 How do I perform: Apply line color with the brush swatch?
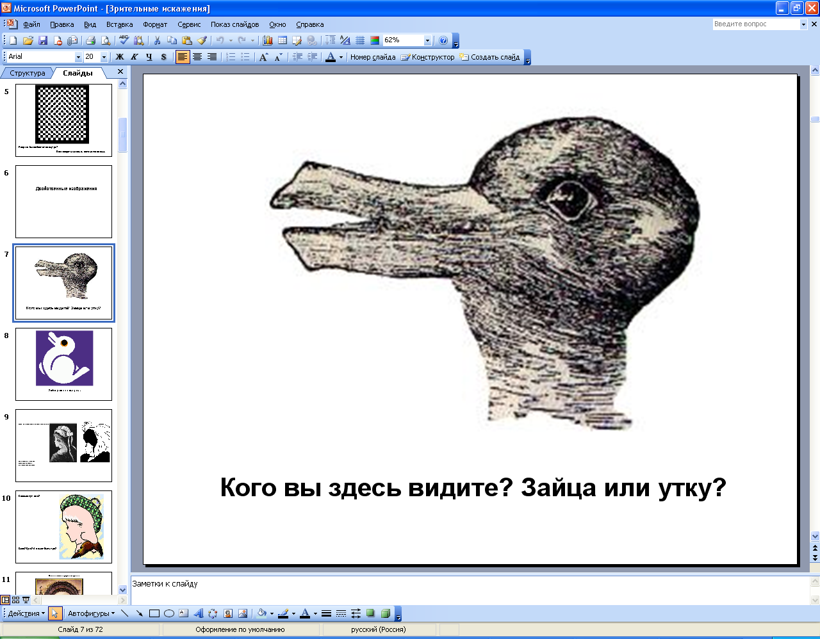pos(283,613)
